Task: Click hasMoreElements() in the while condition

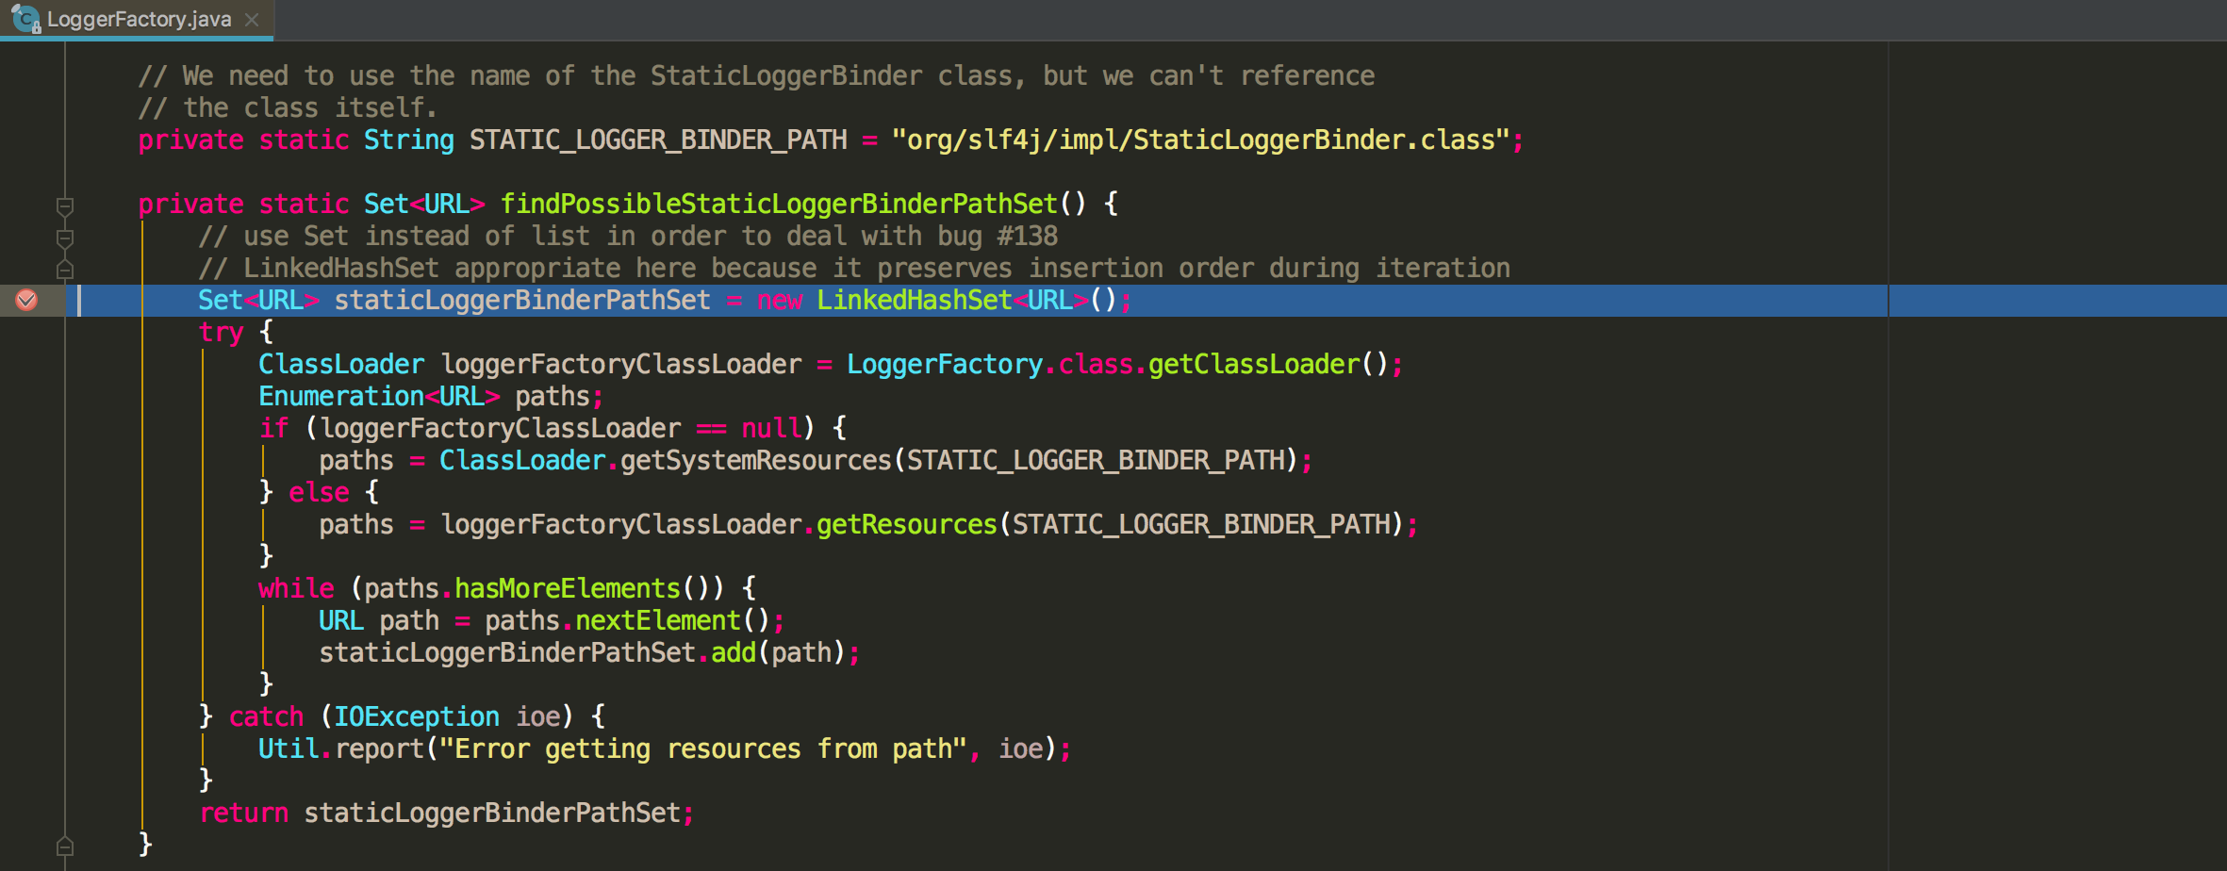Action: click(564, 587)
